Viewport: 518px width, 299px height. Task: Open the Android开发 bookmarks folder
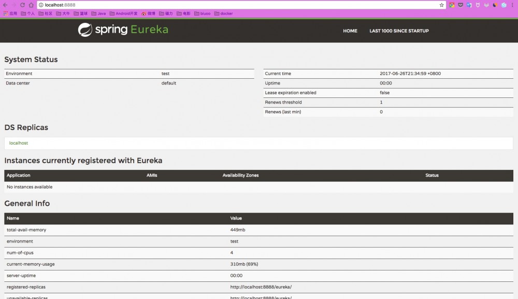[x=123, y=13]
